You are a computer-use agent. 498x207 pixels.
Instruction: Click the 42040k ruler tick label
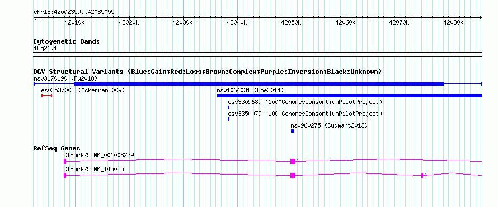pyautogui.click(x=237, y=22)
